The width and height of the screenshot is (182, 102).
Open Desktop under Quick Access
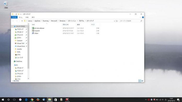20,29
